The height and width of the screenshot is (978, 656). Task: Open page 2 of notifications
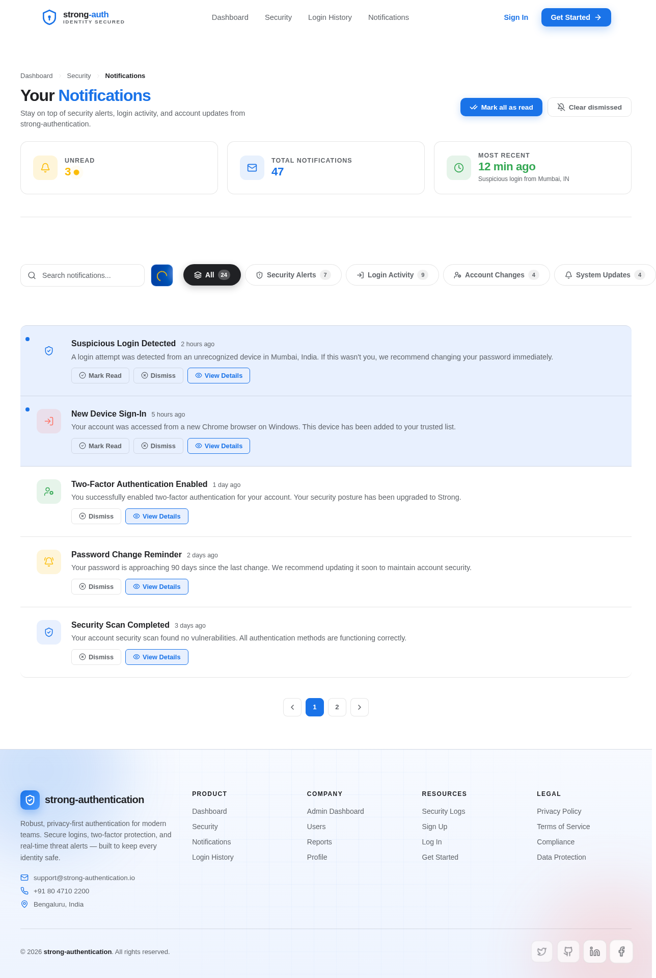pos(337,707)
